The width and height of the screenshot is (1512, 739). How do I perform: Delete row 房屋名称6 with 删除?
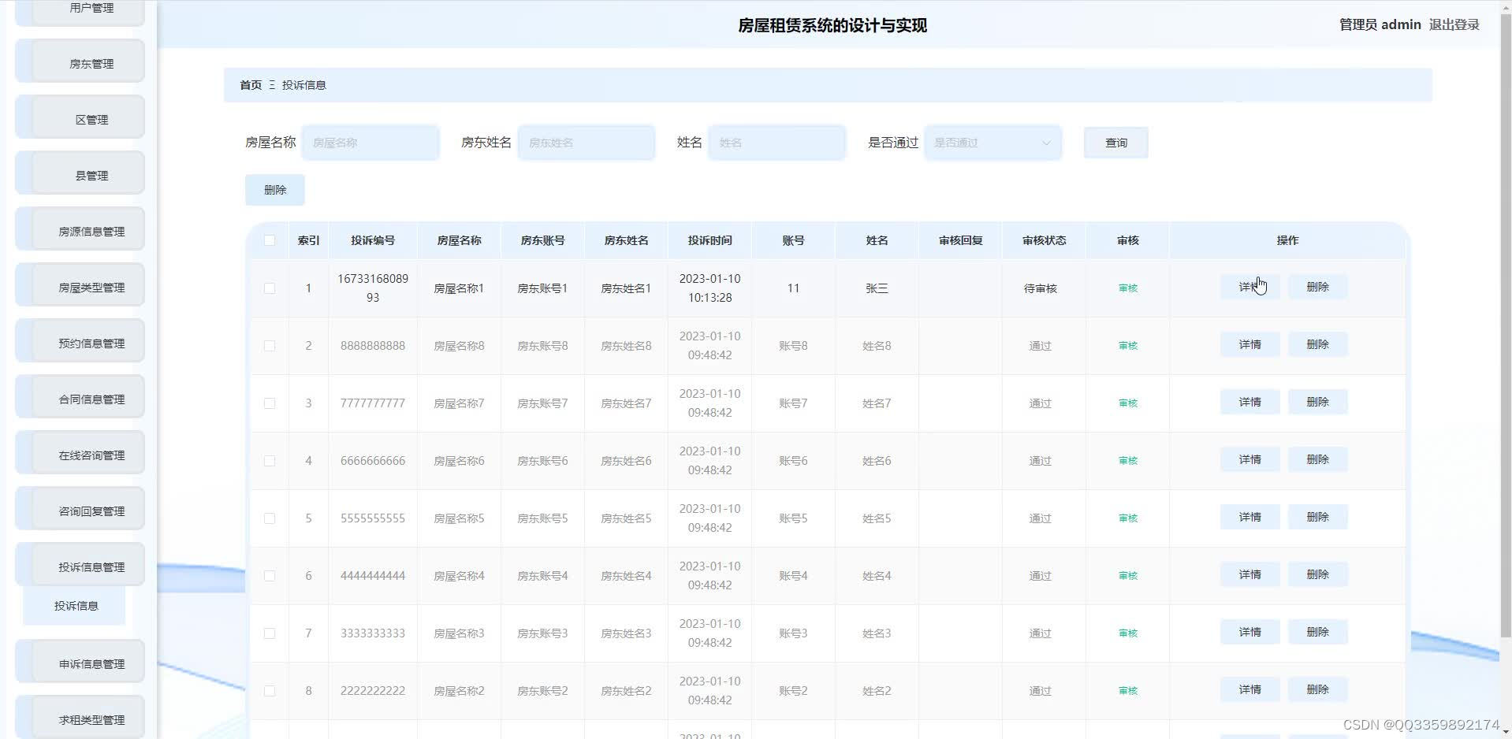click(x=1317, y=459)
